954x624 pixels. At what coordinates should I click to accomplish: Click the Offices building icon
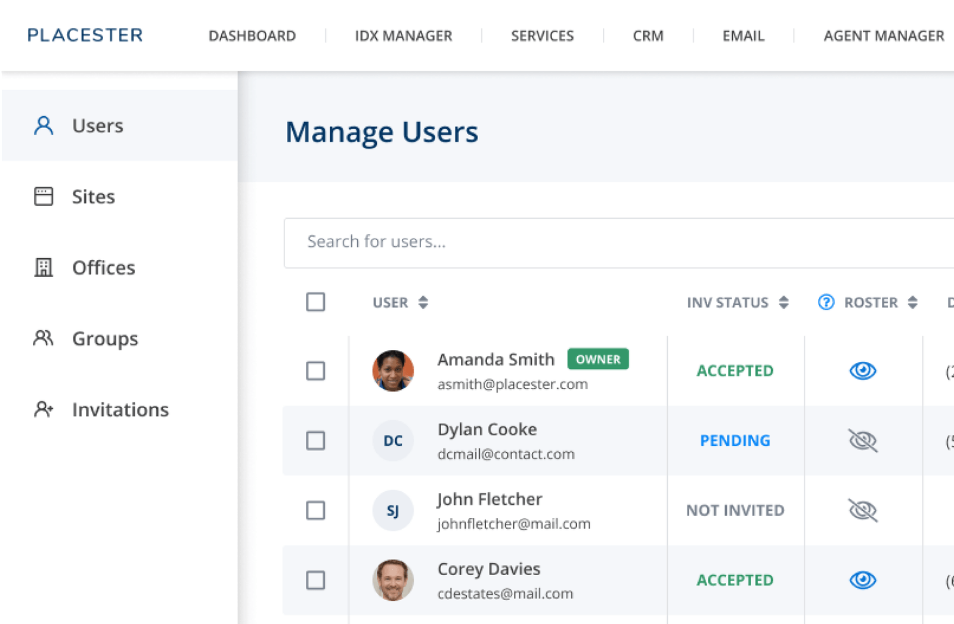pos(42,267)
